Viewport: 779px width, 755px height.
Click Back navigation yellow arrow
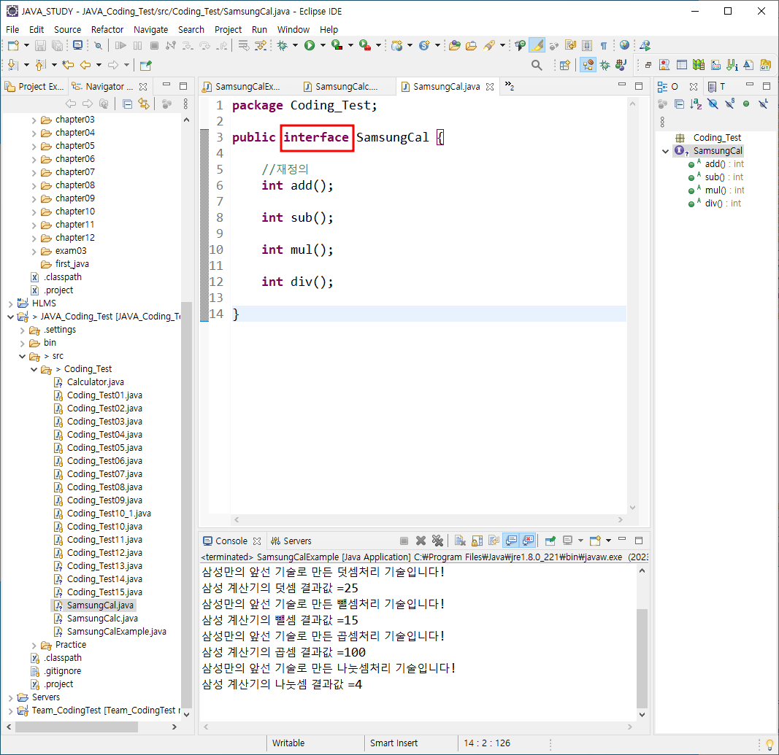tap(85, 65)
